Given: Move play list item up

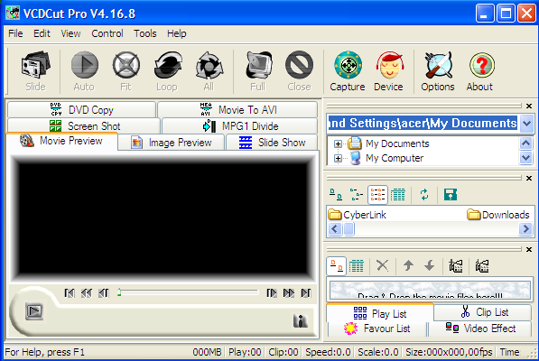Looking at the screenshot, I should (x=408, y=266).
